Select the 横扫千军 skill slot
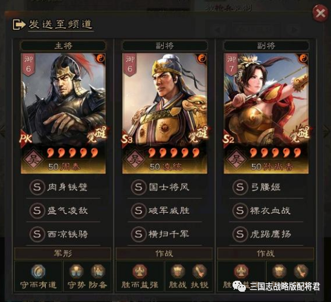 [165, 234]
